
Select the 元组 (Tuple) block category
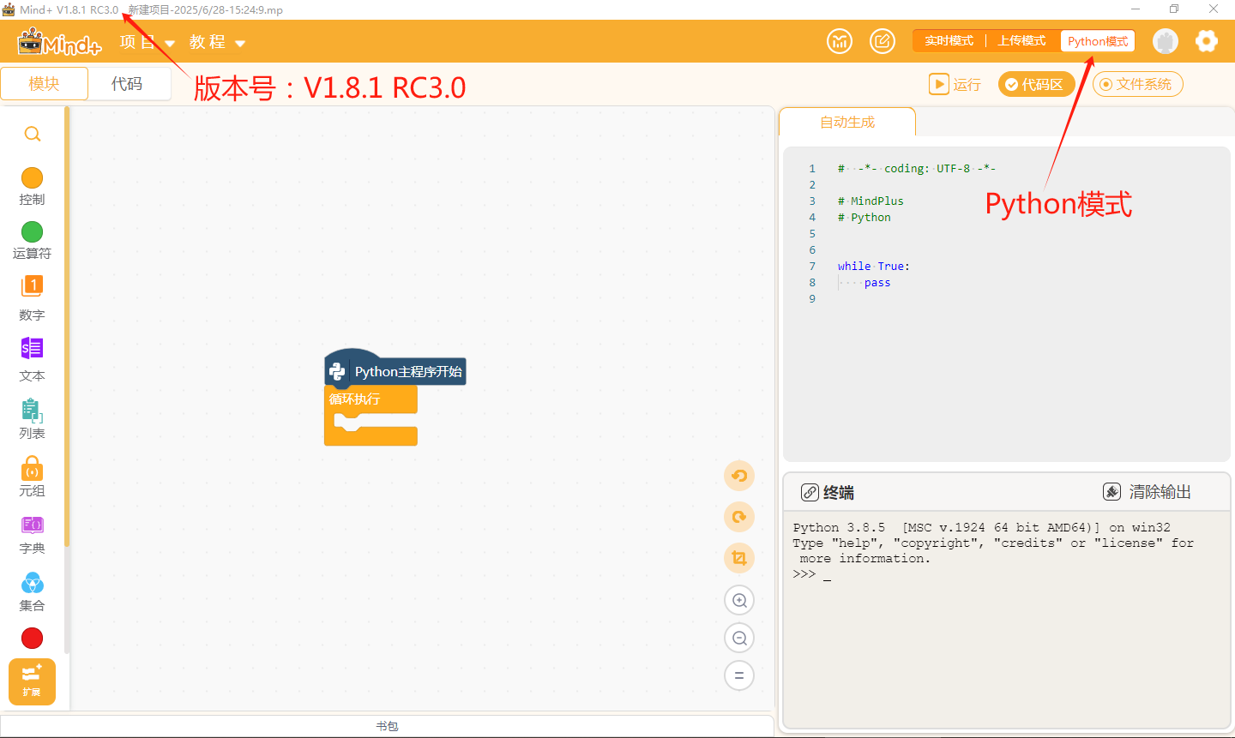click(32, 477)
